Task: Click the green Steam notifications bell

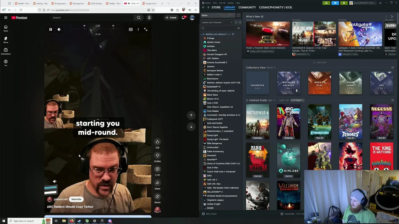Action: click(x=344, y=3)
